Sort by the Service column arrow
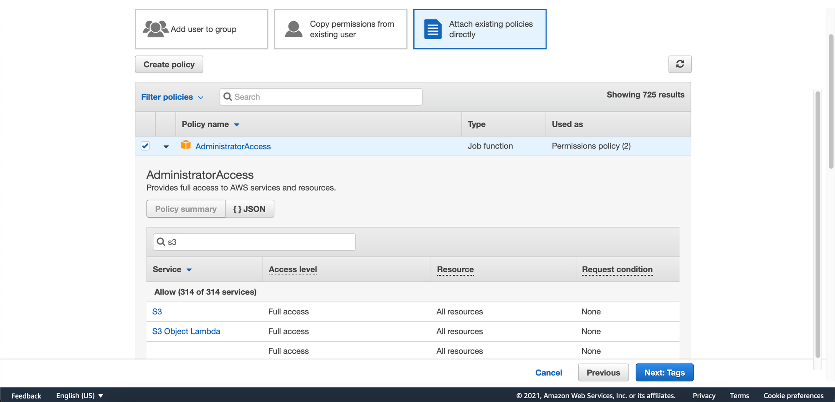The height and width of the screenshot is (402, 835). 189,270
